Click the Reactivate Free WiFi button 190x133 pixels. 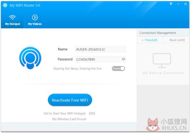point(70,100)
